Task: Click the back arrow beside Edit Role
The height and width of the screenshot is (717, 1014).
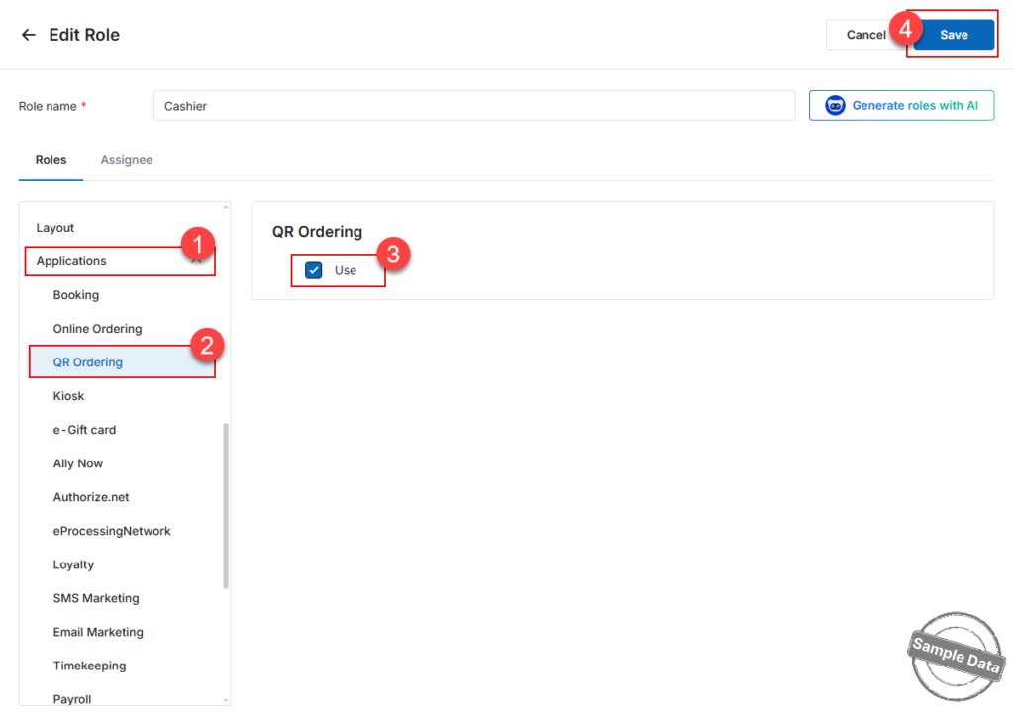Action: pyautogui.click(x=28, y=35)
